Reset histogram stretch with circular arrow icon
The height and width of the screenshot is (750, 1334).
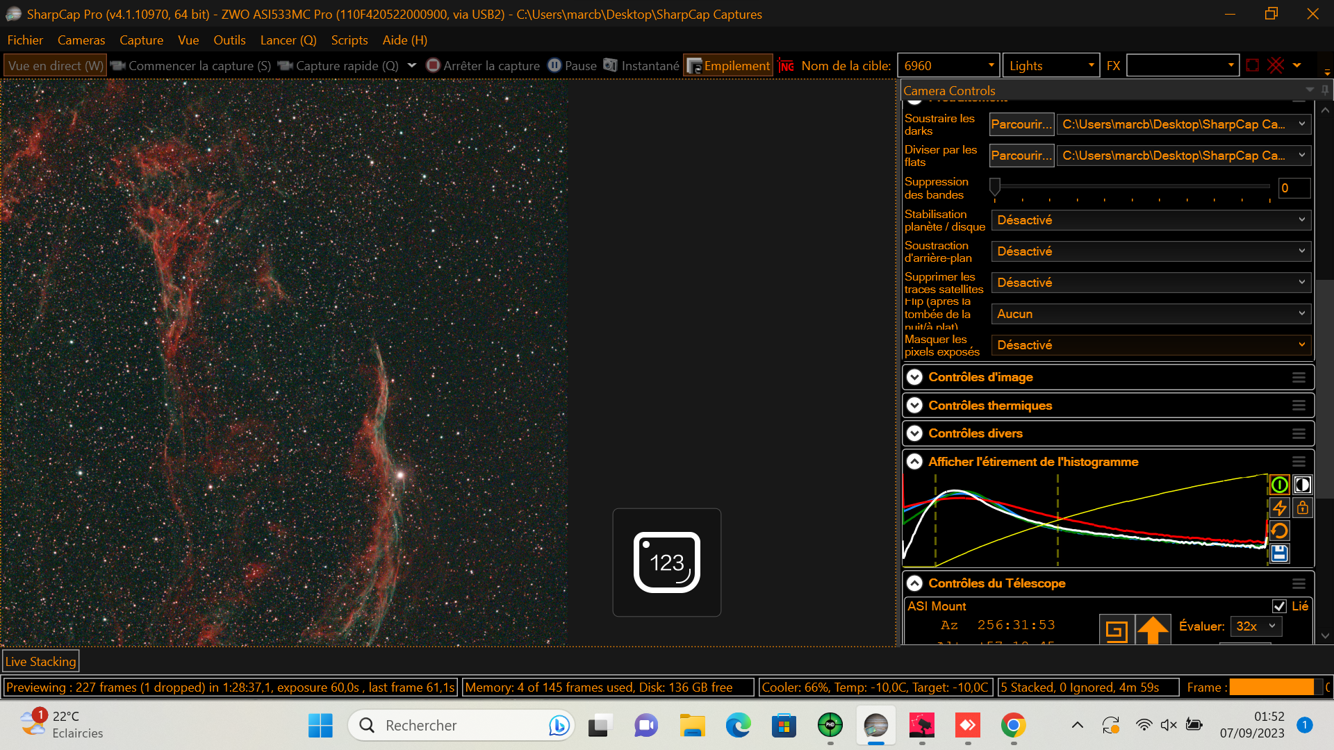(x=1279, y=531)
